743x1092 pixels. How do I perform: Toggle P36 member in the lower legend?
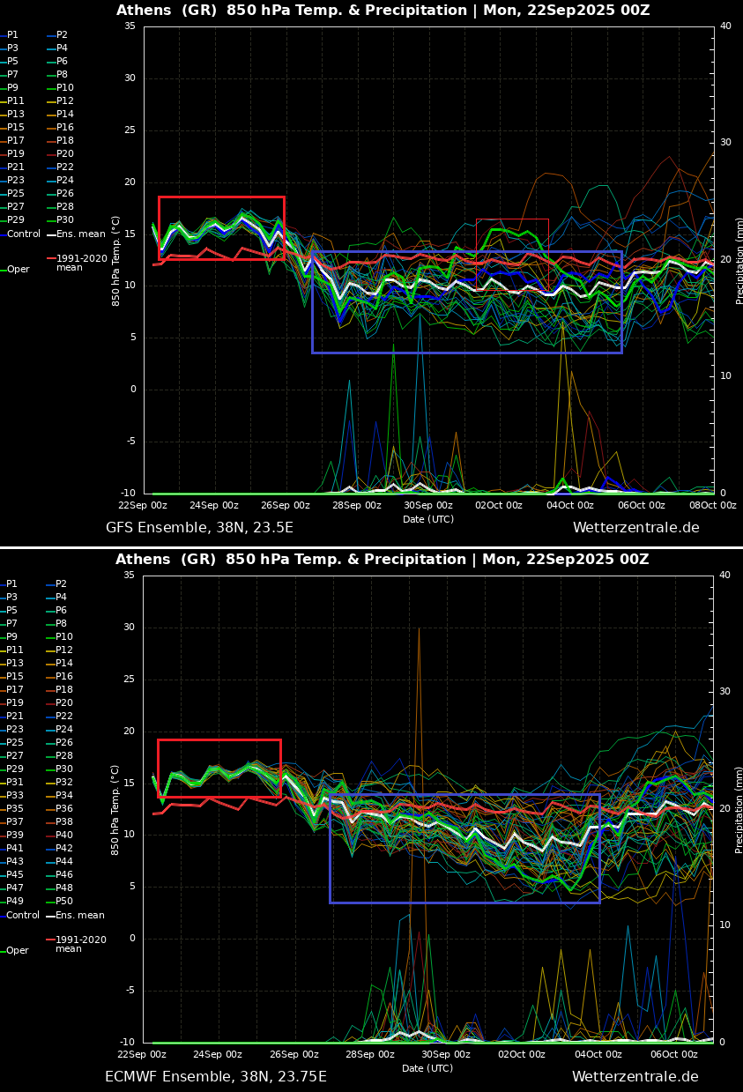coord(64,809)
